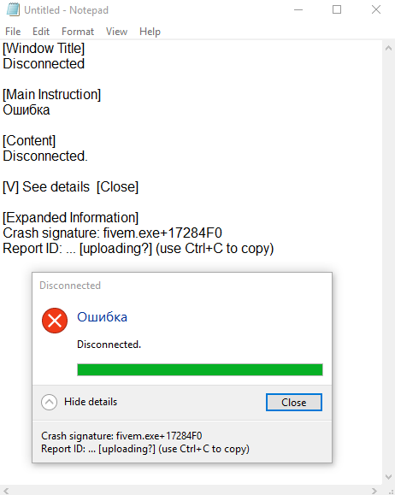Screen dimensions: 395x495
Task: Click the horizontal scrollbar right arrow
Action: [x=374, y=491]
